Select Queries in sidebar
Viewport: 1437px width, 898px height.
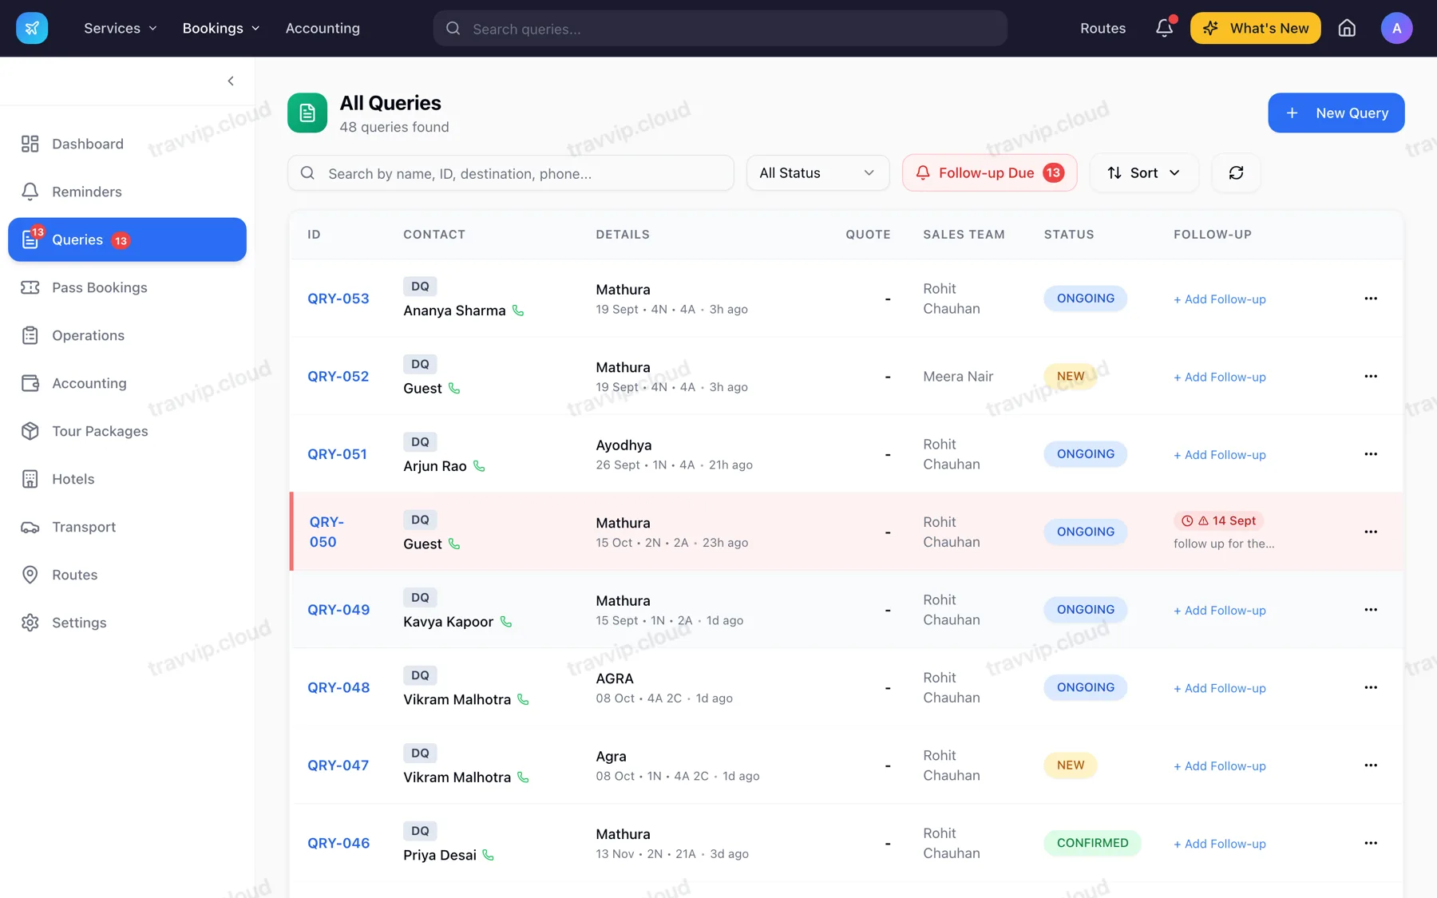coord(127,239)
